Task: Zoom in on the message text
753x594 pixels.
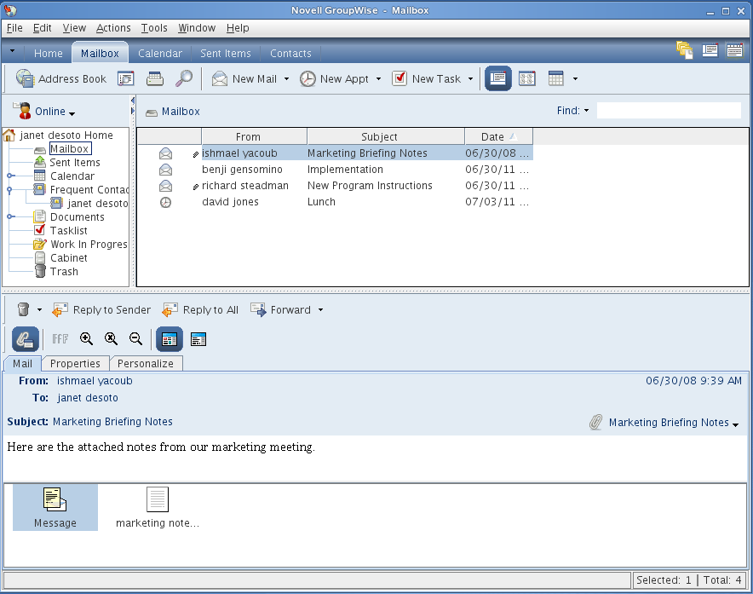Action: point(86,339)
